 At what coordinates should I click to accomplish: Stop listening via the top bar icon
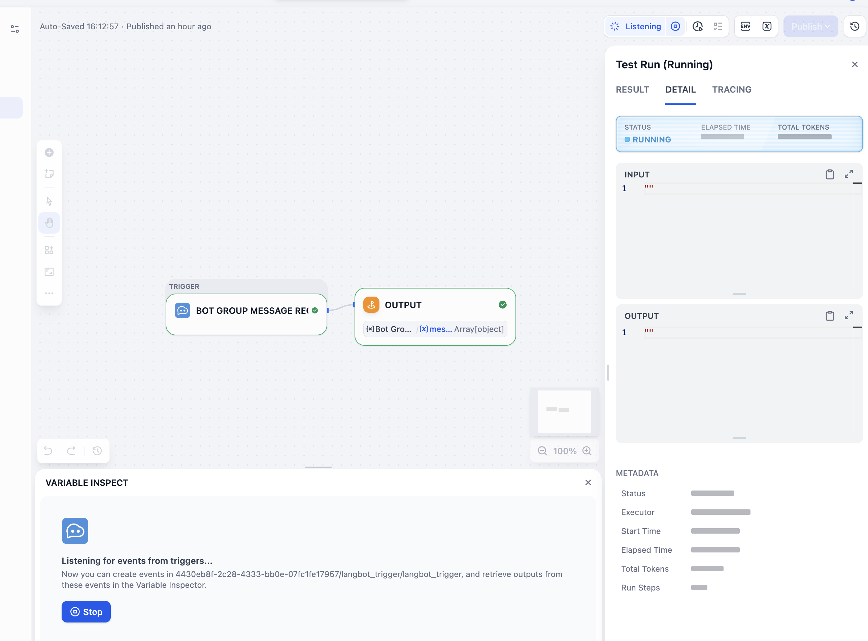[675, 26]
